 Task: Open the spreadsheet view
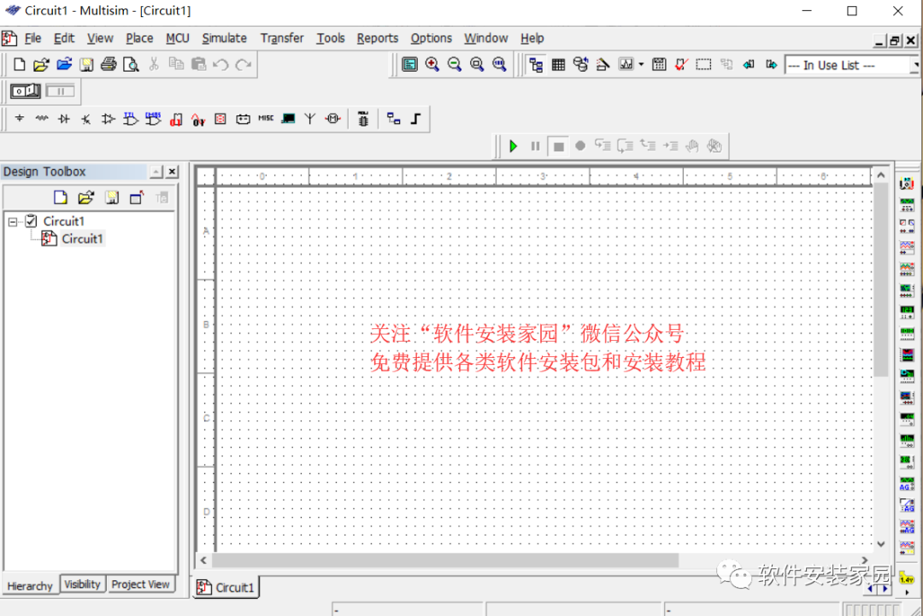click(558, 65)
